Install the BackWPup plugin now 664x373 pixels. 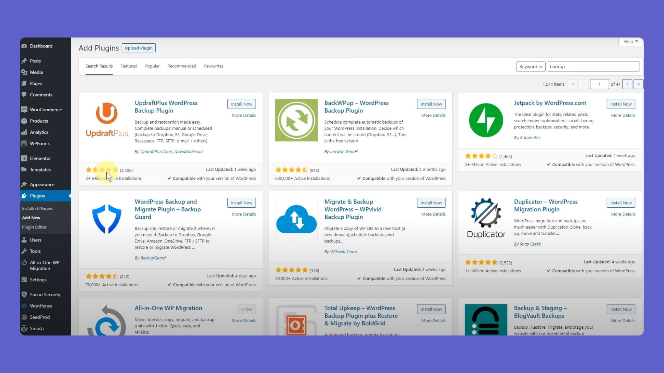click(x=431, y=104)
